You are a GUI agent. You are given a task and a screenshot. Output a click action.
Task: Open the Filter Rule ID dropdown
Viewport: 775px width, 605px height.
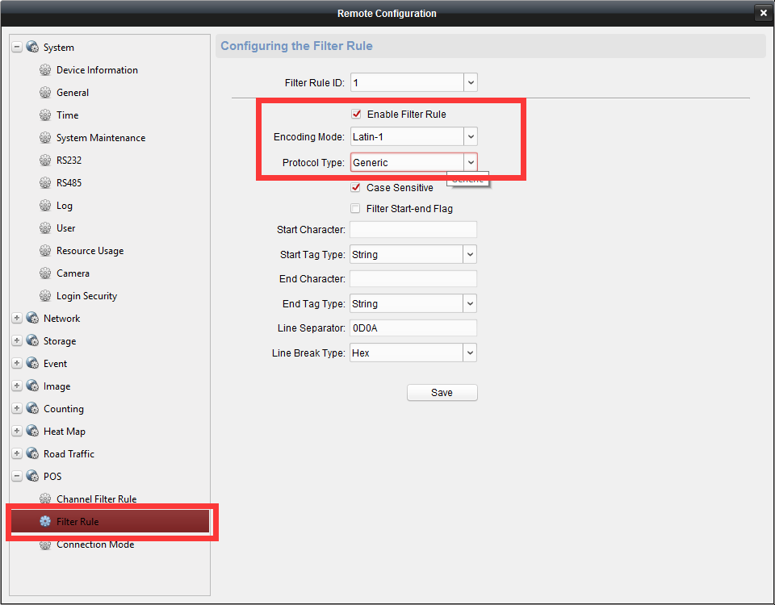point(471,82)
